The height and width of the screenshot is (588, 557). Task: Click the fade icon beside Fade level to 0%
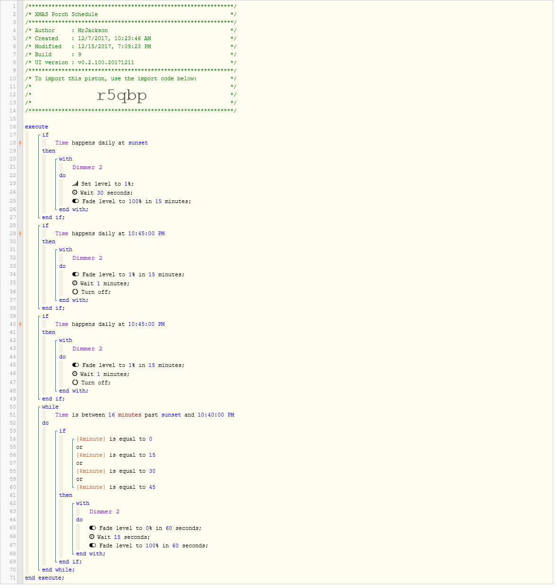pos(93,528)
